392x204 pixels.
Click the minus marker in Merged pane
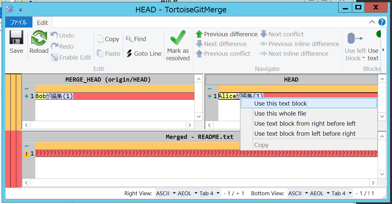(x=26, y=146)
